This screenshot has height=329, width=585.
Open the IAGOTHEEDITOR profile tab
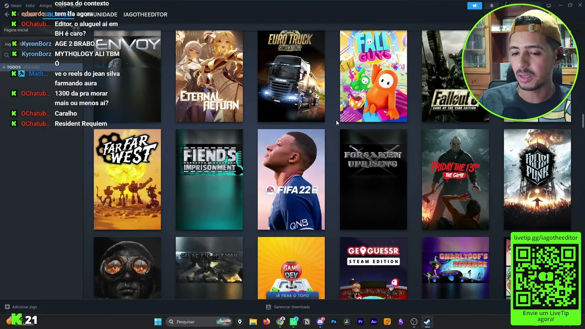(145, 15)
